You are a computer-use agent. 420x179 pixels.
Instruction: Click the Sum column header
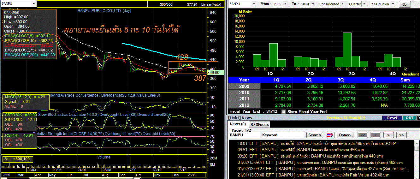(x=405, y=80)
